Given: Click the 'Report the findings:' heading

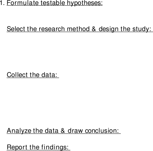Looking at the screenshot, I should coord(38,147).
